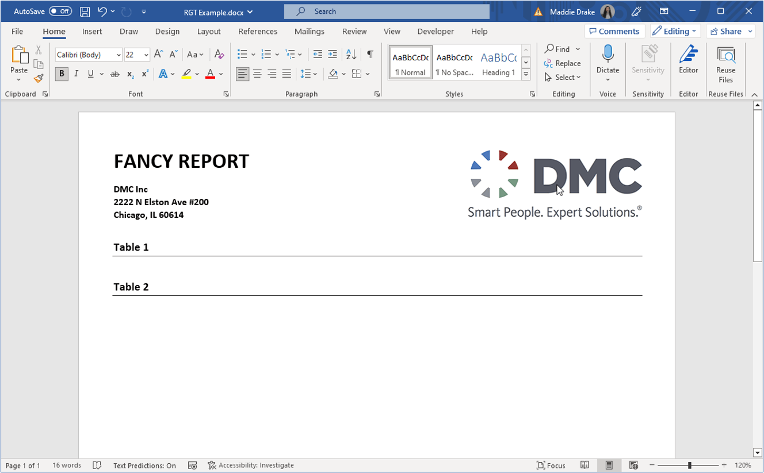Switch to the Mailings tab
764x473 pixels.
(310, 32)
